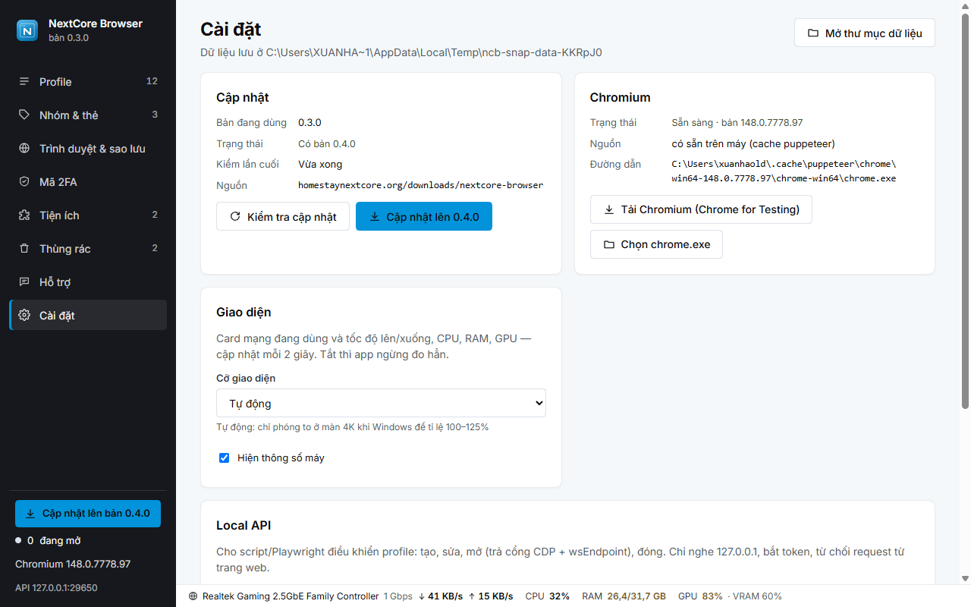Click the network globe icon in status bar

click(x=193, y=596)
